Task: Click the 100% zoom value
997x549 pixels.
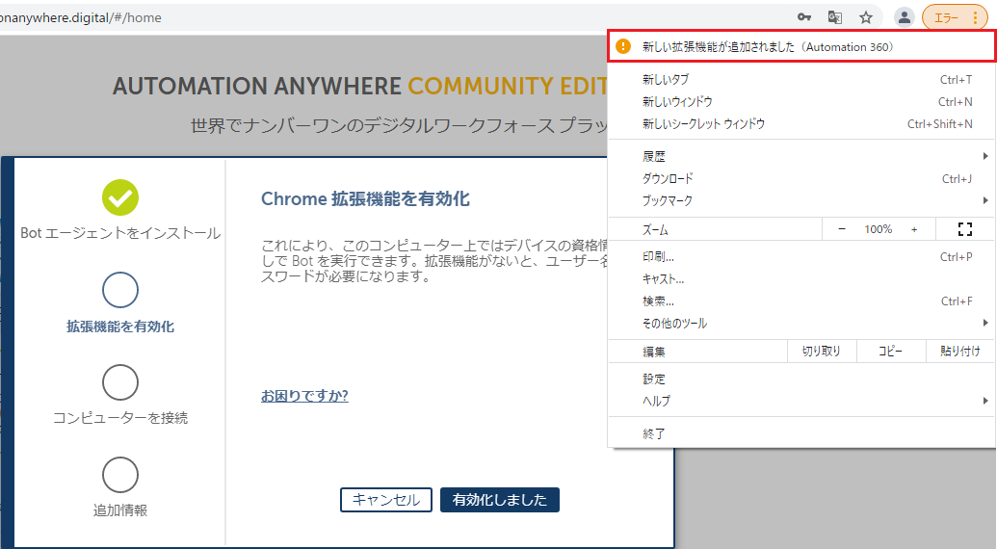Action: coord(879,229)
